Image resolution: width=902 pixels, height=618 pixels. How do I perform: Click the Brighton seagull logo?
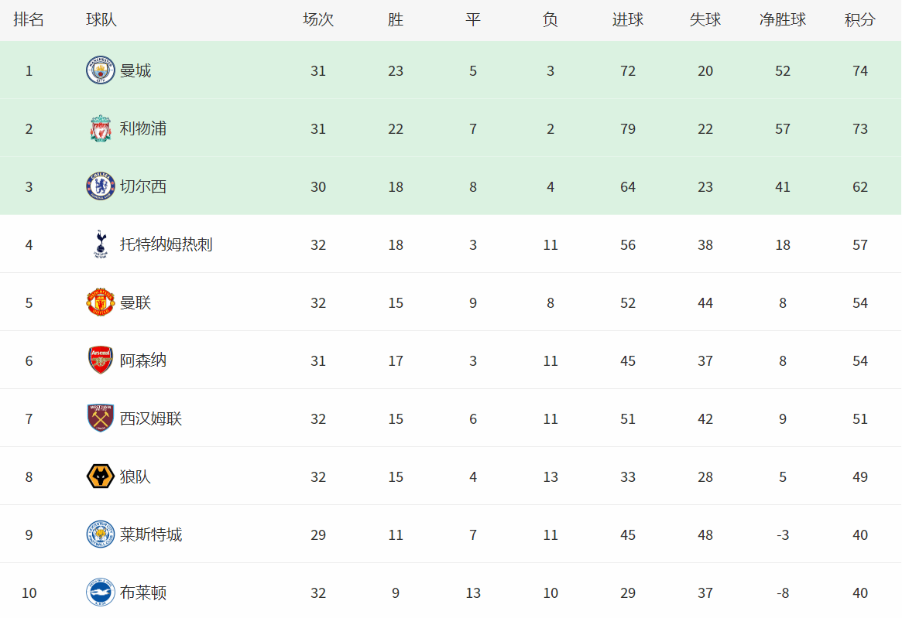point(100,592)
